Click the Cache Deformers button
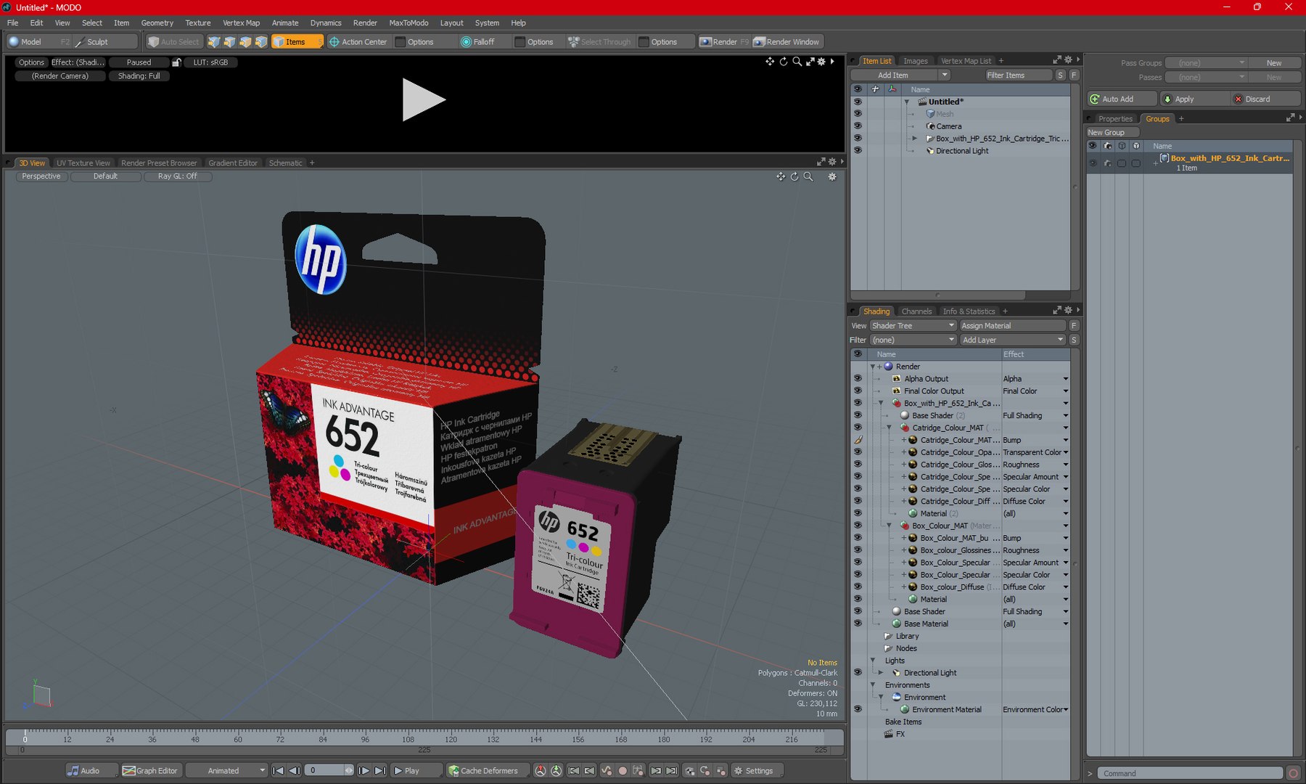1306x784 pixels. point(482,770)
